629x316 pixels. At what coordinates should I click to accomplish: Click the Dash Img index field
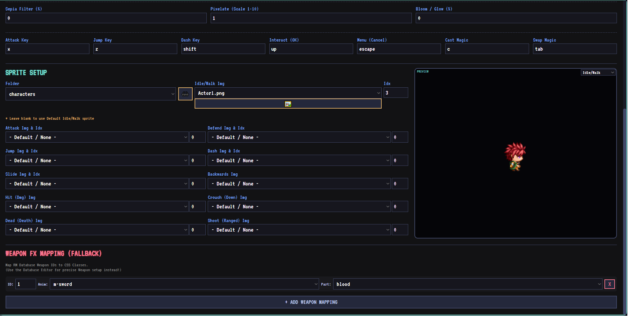click(x=400, y=161)
